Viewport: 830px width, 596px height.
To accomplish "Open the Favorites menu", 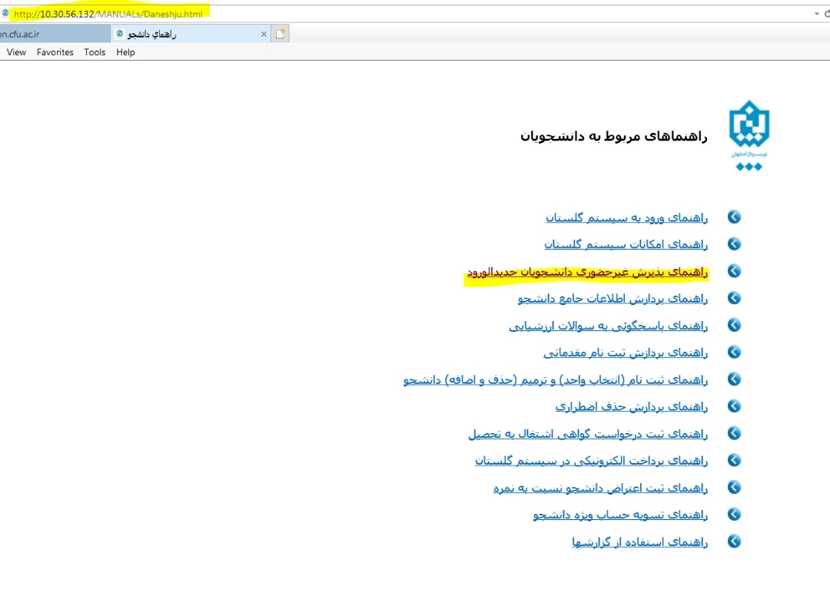I will pyautogui.click(x=55, y=52).
